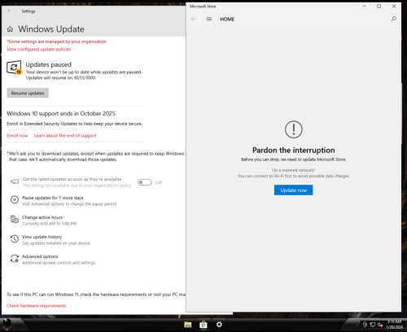Open File Explorer from the taskbar

point(187,325)
